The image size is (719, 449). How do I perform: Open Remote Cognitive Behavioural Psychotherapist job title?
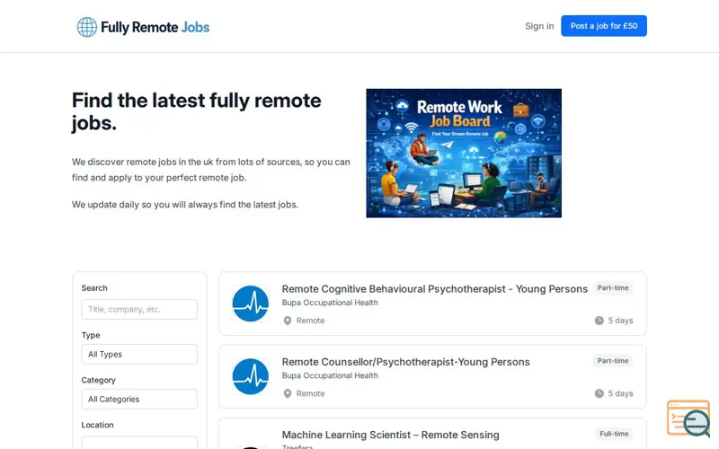[434, 289]
